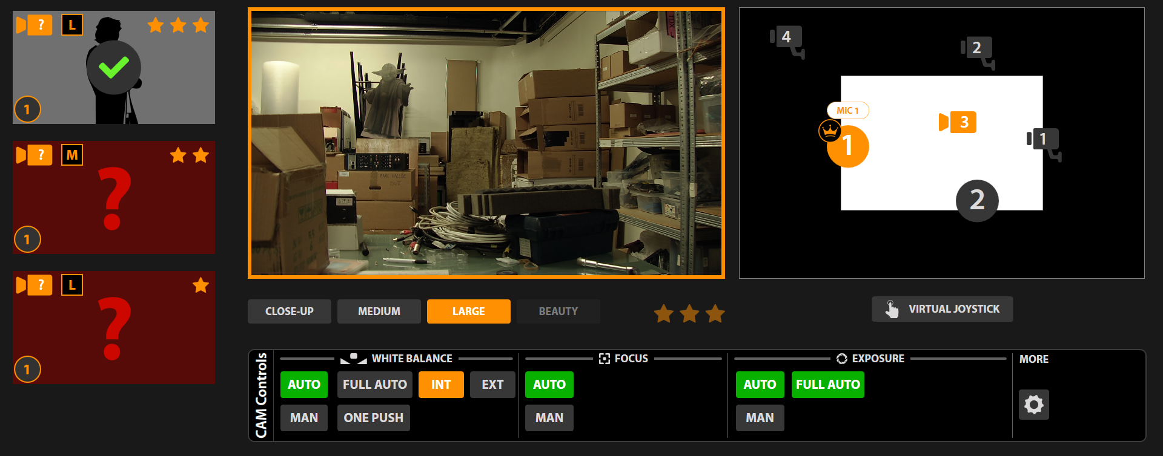Switch focus mode to MAN

[x=549, y=418]
